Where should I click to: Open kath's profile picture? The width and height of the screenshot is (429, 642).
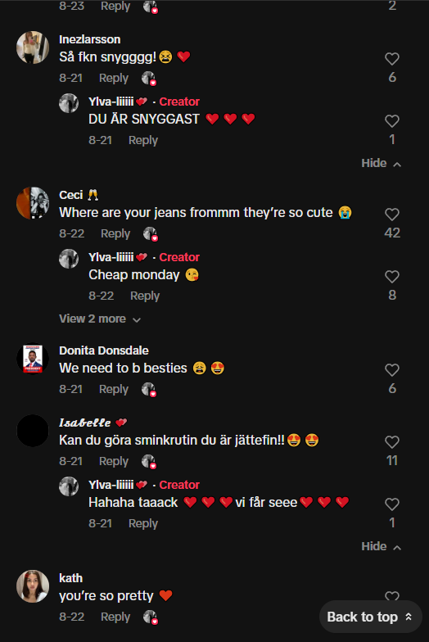click(33, 586)
